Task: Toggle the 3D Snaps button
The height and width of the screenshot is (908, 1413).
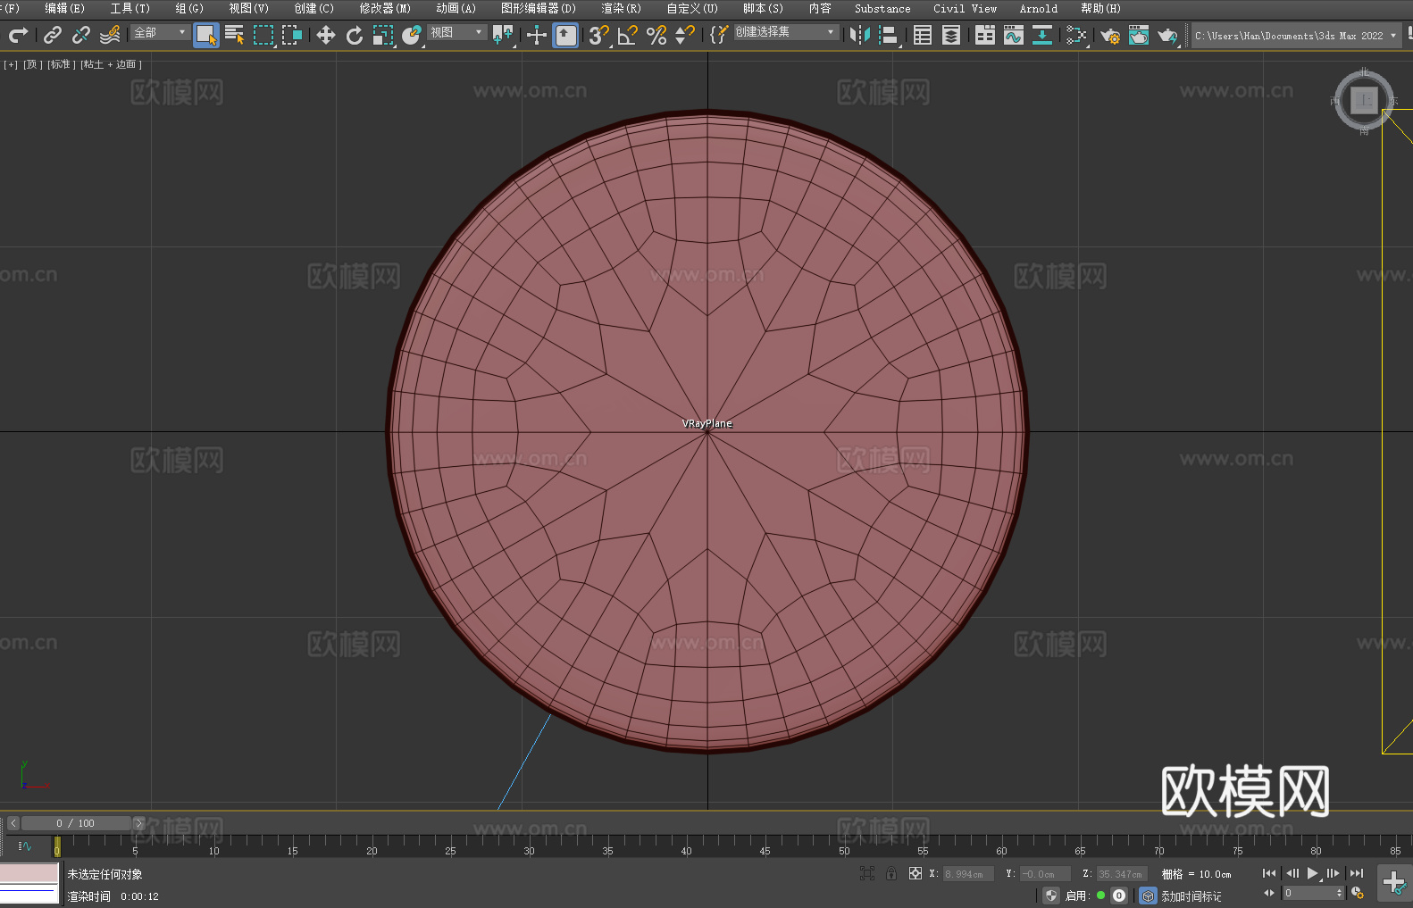Action: 599,35
